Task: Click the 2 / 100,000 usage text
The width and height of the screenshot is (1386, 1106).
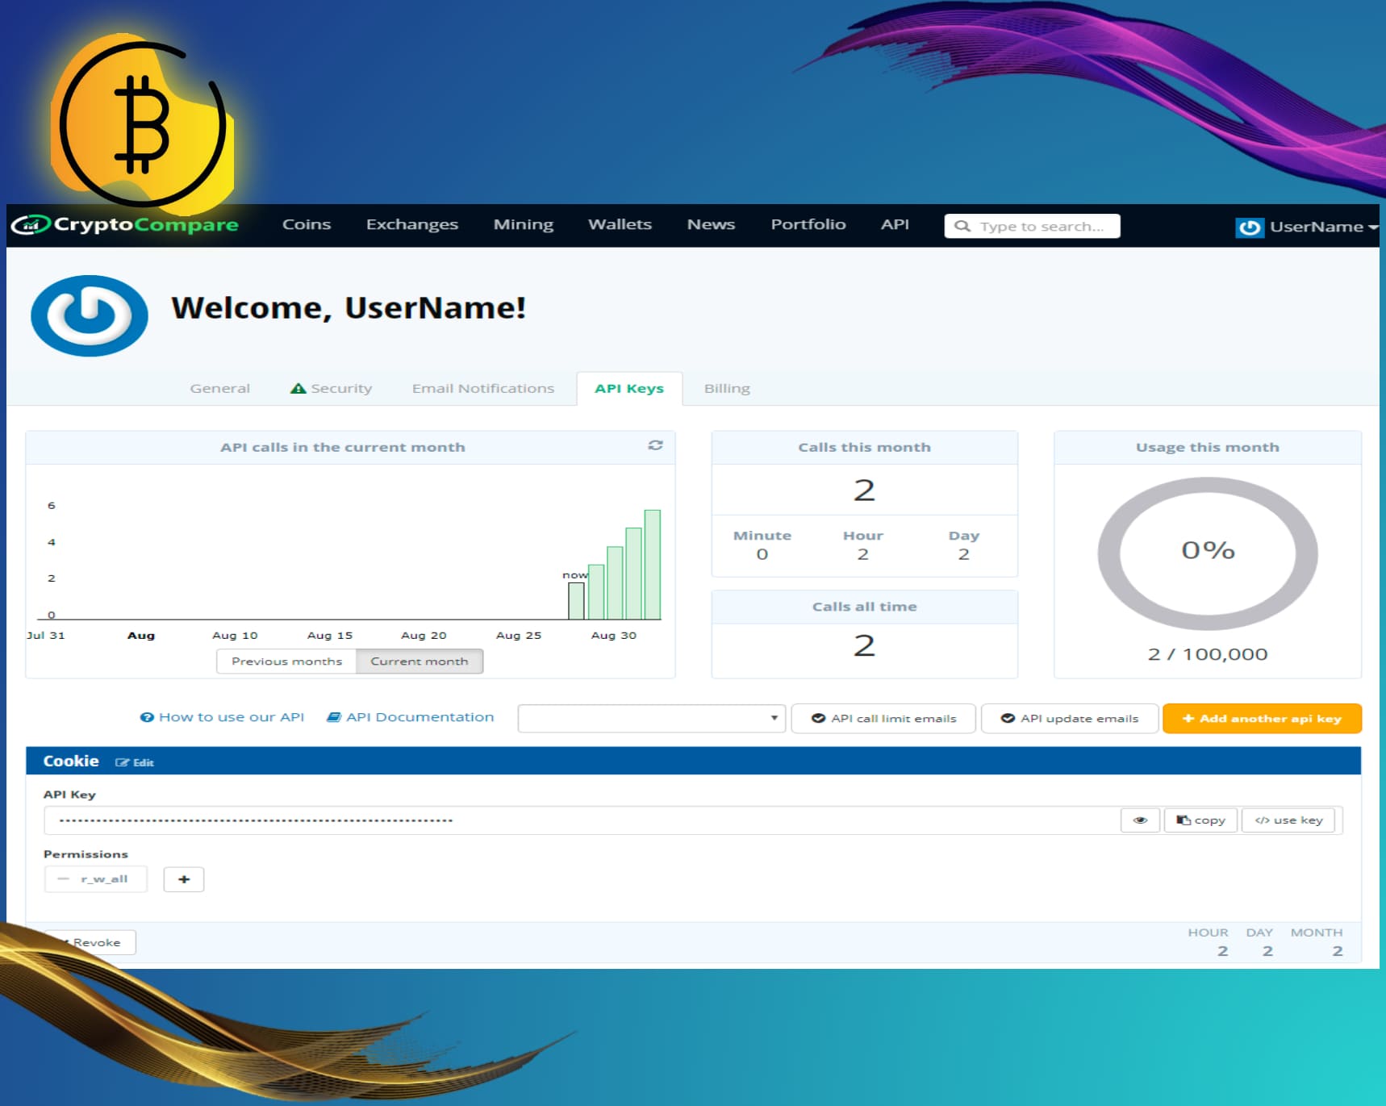Action: pyautogui.click(x=1208, y=654)
